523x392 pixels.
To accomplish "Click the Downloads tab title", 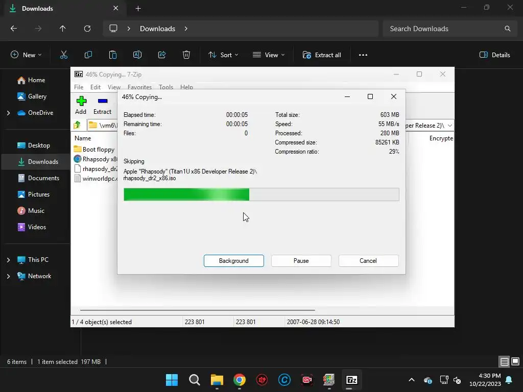I will pyautogui.click(x=37, y=8).
